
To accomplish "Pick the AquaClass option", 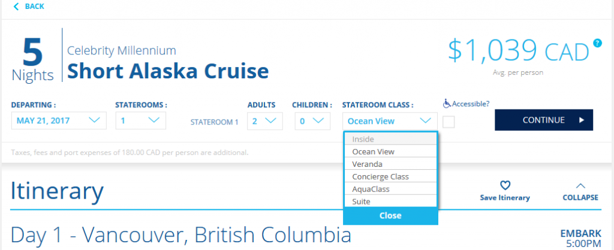I will (390, 188).
